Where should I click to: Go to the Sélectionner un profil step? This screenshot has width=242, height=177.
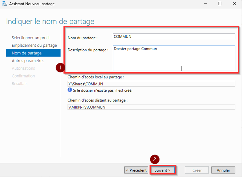[x=30, y=38]
